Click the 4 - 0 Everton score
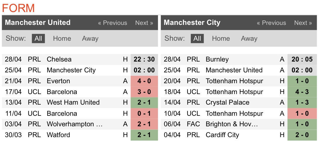Screen dimensions: 320x143 (x=144, y=81)
